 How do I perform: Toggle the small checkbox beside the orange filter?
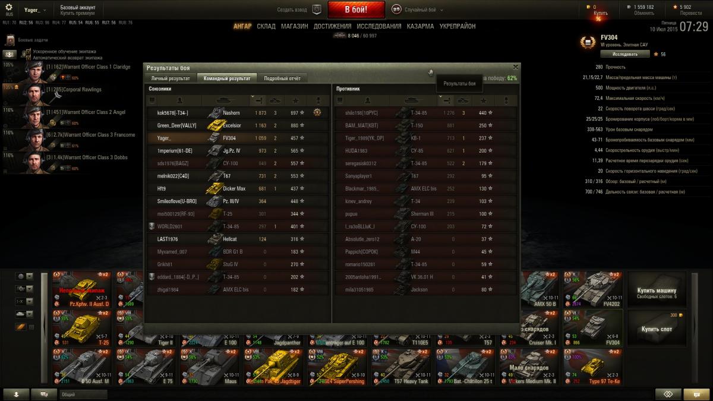point(31,327)
